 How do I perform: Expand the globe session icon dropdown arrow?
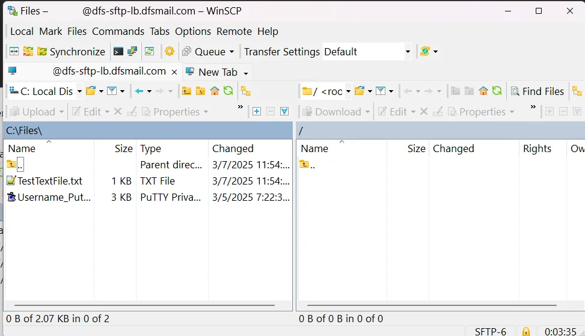(x=435, y=52)
